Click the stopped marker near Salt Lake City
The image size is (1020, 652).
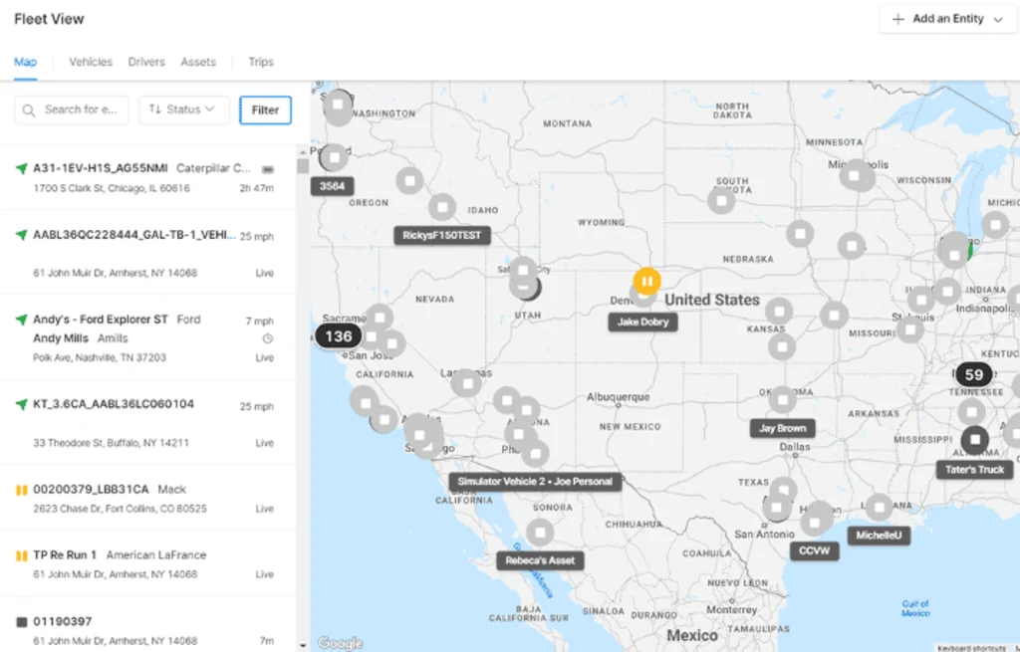point(524,271)
